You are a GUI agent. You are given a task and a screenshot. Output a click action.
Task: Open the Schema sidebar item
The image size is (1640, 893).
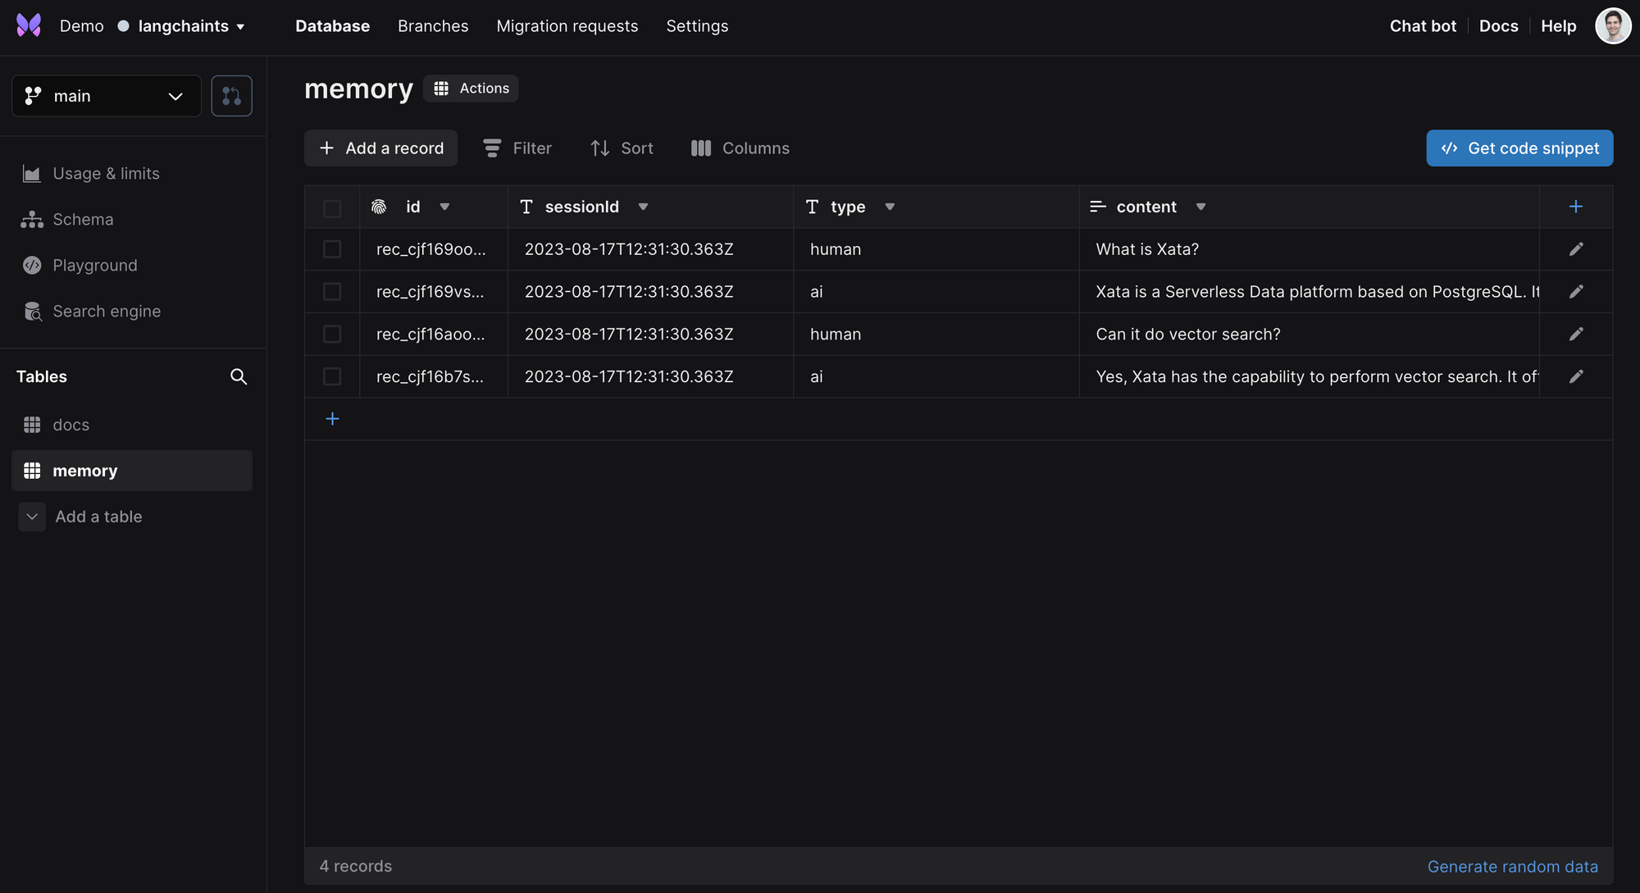(83, 220)
